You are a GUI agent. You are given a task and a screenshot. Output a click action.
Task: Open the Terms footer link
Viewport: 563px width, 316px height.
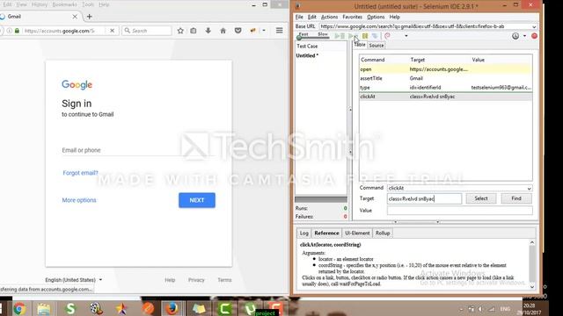click(224, 280)
